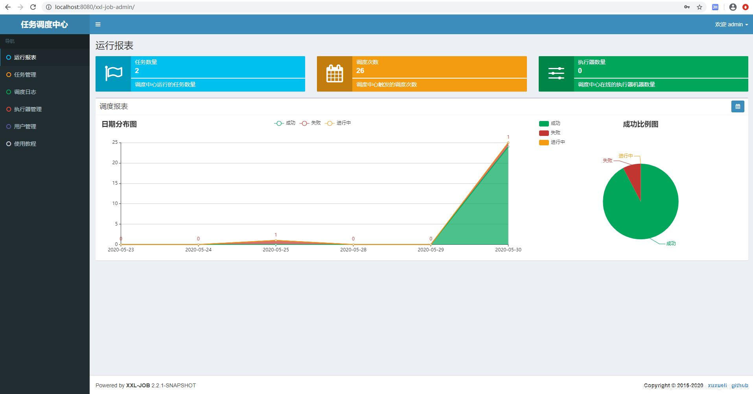Reload the page with refresh icon
753x394 pixels.
[33, 7]
